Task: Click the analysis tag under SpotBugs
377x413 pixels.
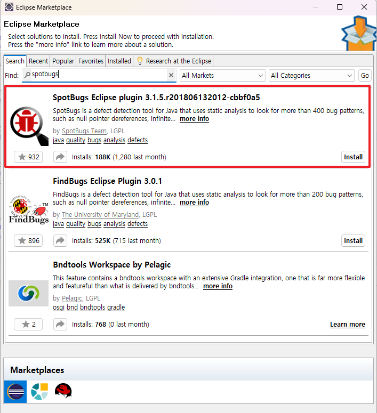Action: coord(115,140)
